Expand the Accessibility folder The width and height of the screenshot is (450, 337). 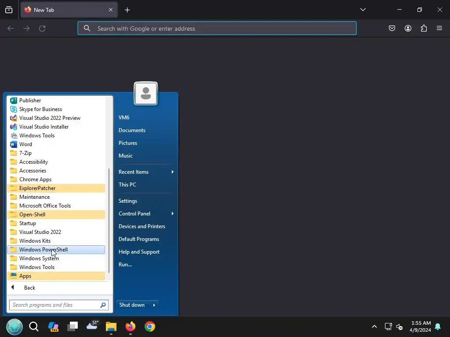(x=56, y=162)
